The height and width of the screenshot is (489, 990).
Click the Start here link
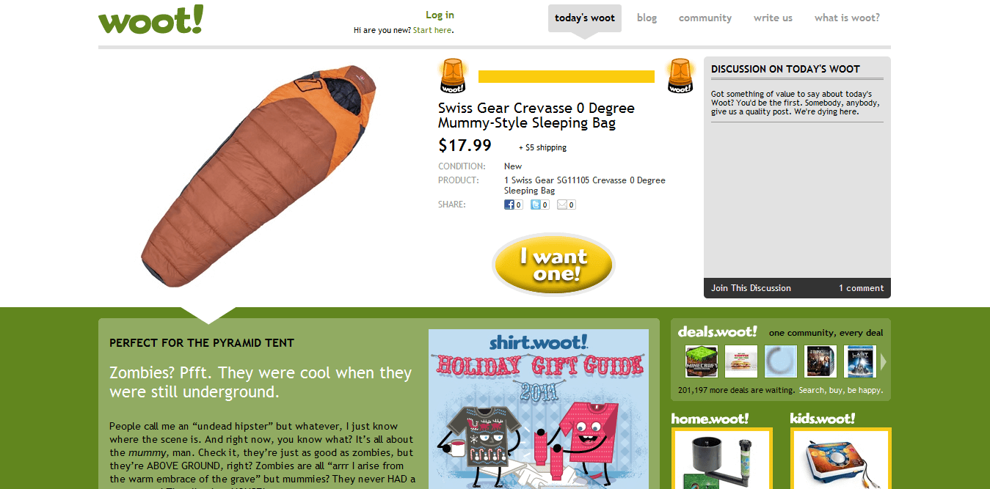[x=432, y=30]
